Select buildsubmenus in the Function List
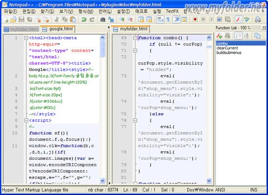 pos(229,53)
